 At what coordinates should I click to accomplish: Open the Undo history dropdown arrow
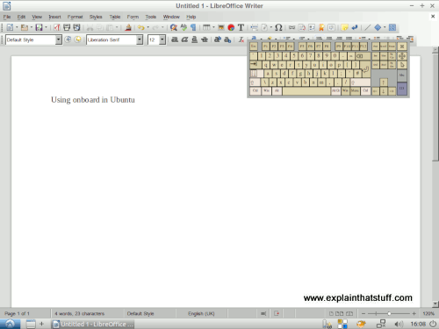148,27
